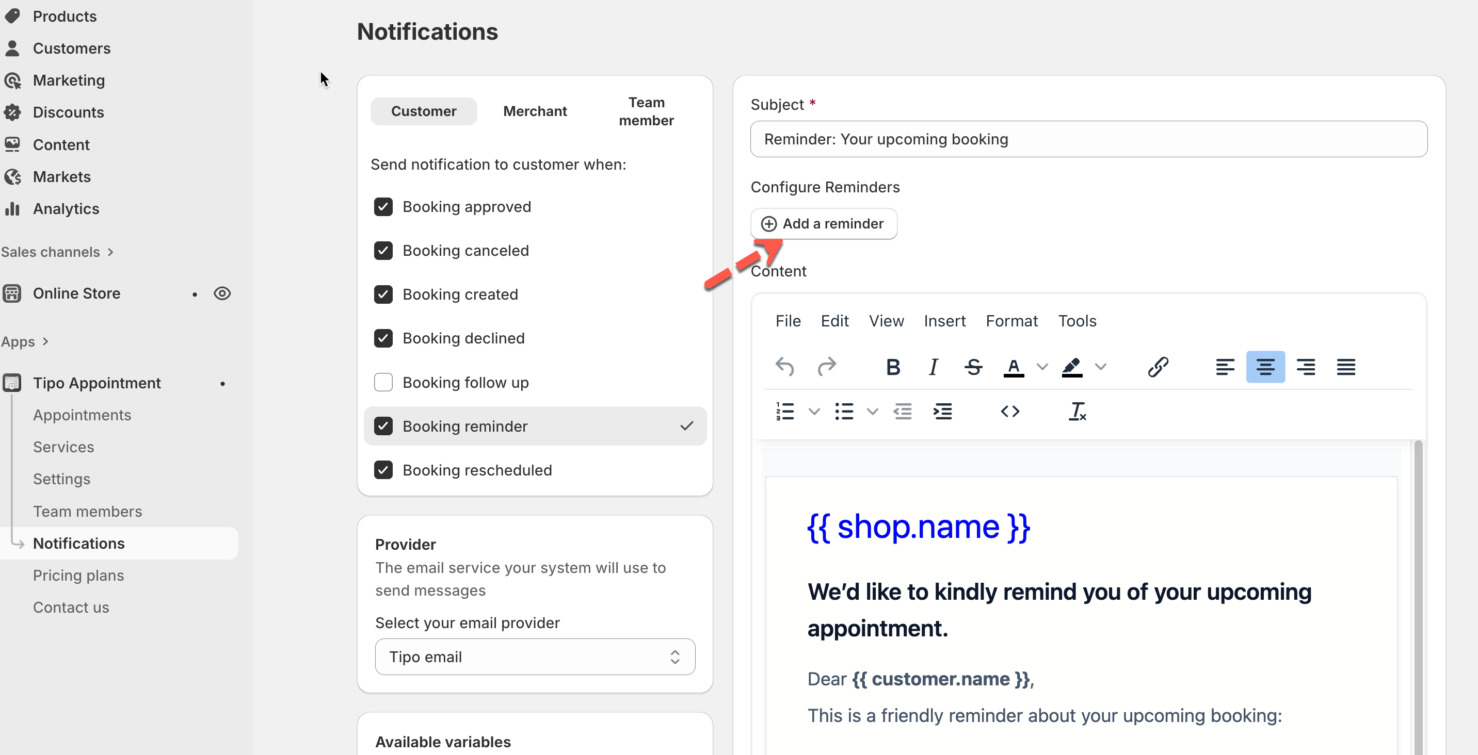The height and width of the screenshot is (755, 1478).
Task: Toggle bold formatting in the editor toolbar
Action: (893, 367)
